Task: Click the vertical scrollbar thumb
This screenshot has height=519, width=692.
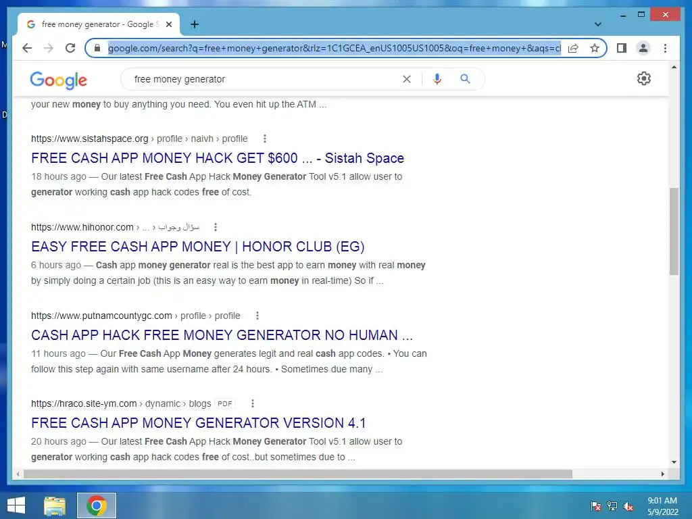Action: coord(674,231)
